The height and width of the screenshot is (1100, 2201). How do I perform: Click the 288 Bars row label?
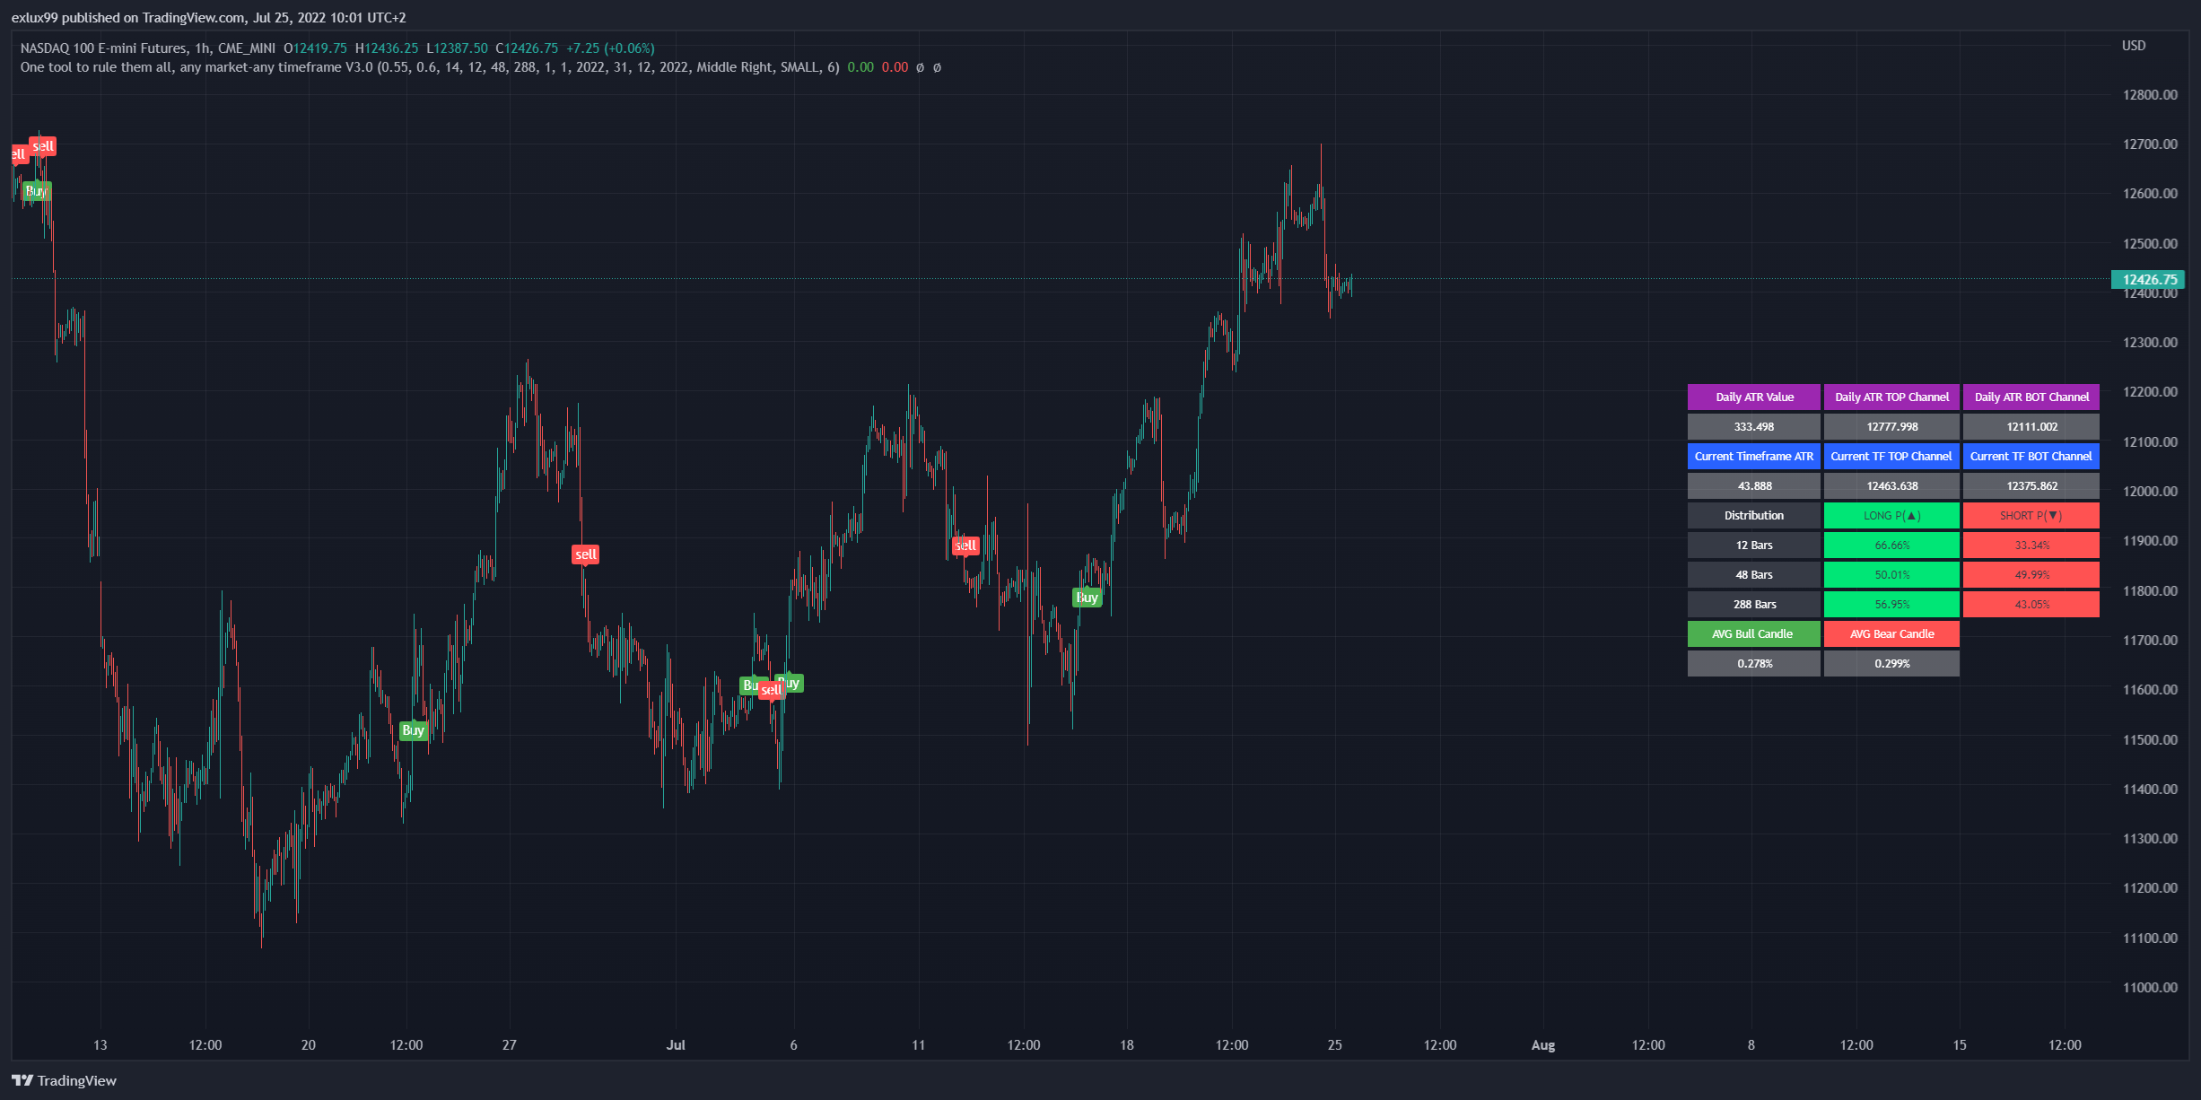click(1753, 605)
